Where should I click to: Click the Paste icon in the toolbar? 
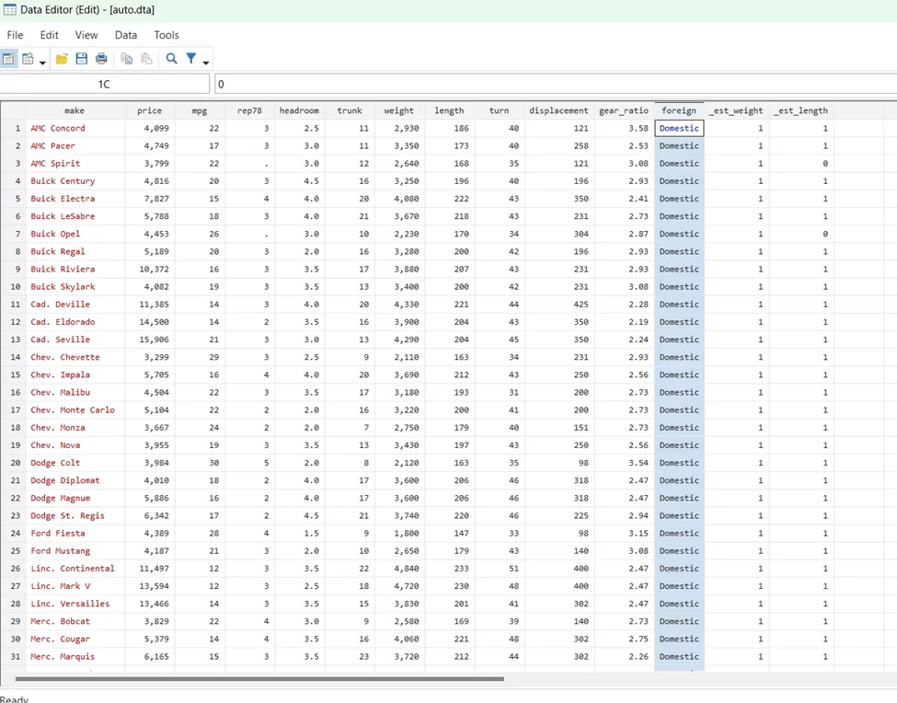pyautogui.click(x=146, y=59)
